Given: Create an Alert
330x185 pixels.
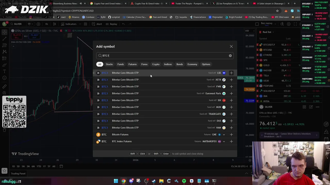Looking at the screenshot, I should point(97,24).
